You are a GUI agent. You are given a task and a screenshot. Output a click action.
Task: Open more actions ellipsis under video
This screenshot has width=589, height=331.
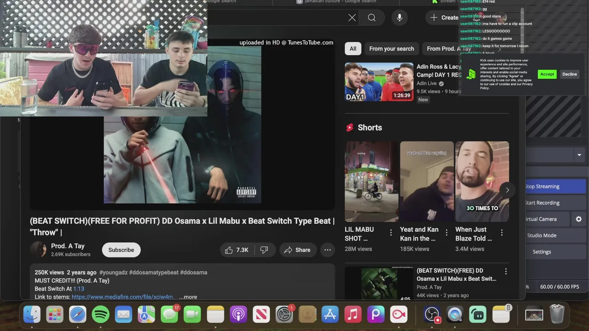click(328, 250)
